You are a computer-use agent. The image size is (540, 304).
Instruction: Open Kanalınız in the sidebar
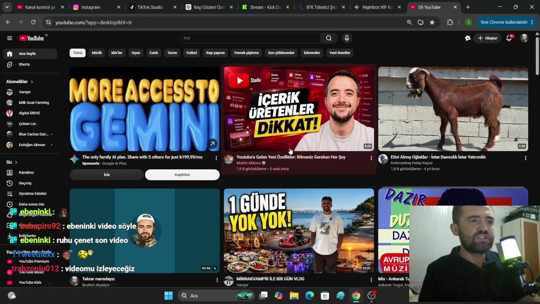(x=30, y=172)
